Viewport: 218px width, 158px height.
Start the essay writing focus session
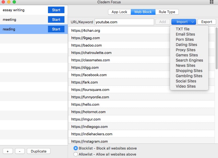(56, 10)
